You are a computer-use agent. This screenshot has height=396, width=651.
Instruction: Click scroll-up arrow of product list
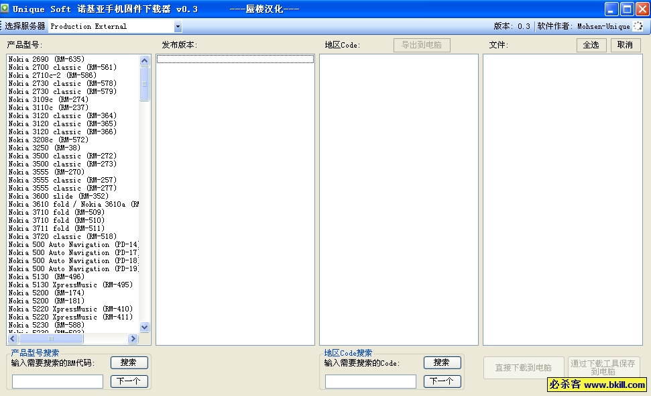click(x=145, y=60)
